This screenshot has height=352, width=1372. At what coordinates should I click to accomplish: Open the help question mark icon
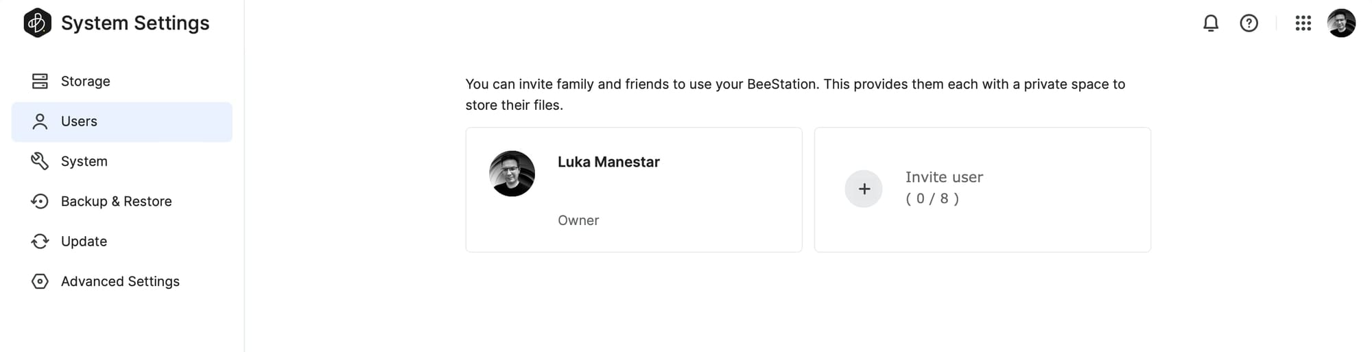pyautogui.click(x=1249, y=23)
